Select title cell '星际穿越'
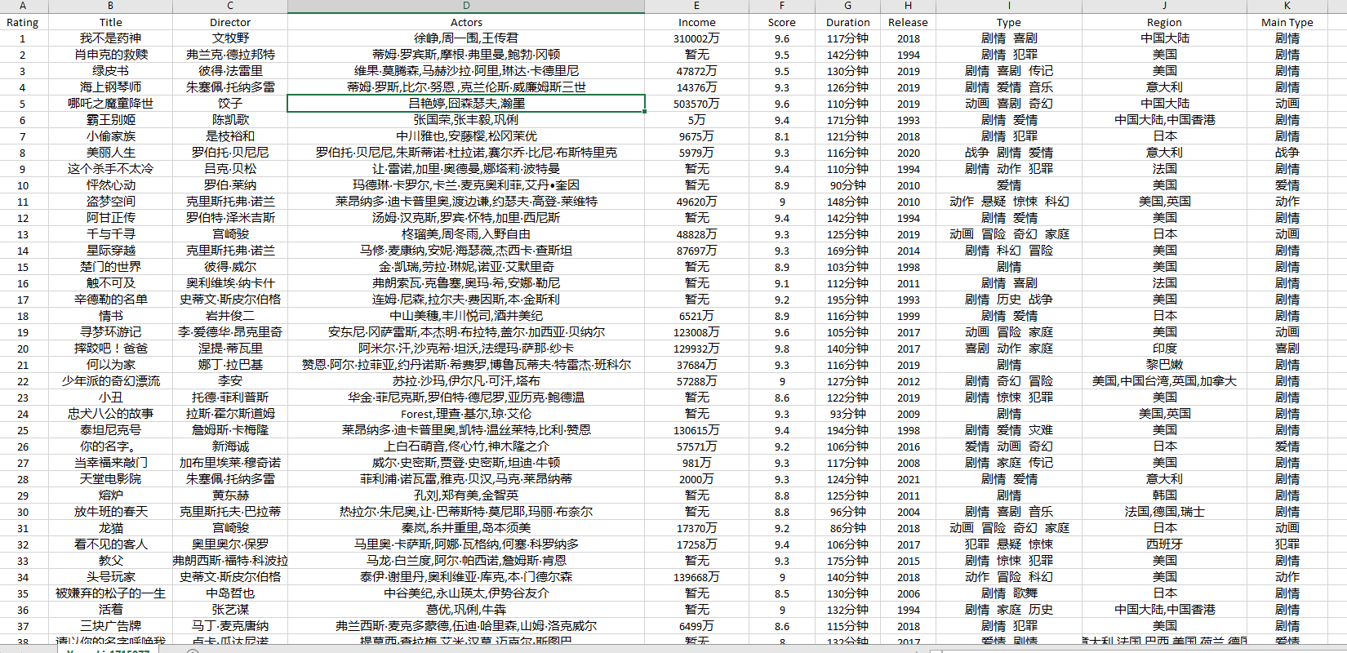The height and width of the screenshot is (653, 1347). tap(110, 251)
